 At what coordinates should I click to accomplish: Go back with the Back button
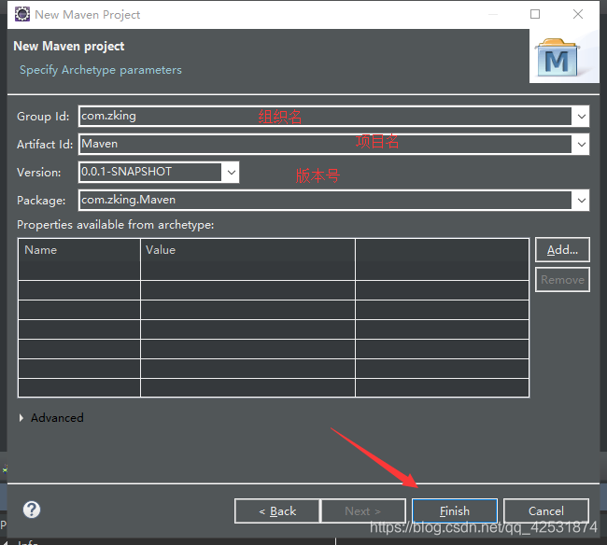tap(277, 511)
